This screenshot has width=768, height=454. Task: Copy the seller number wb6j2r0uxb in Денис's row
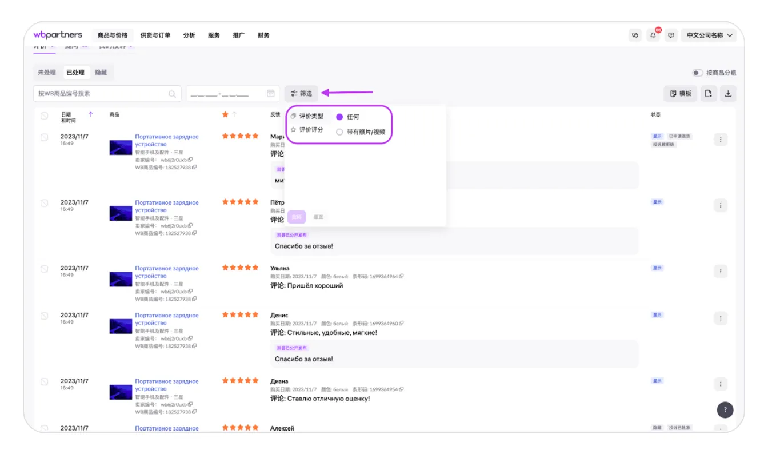[190, 338]
